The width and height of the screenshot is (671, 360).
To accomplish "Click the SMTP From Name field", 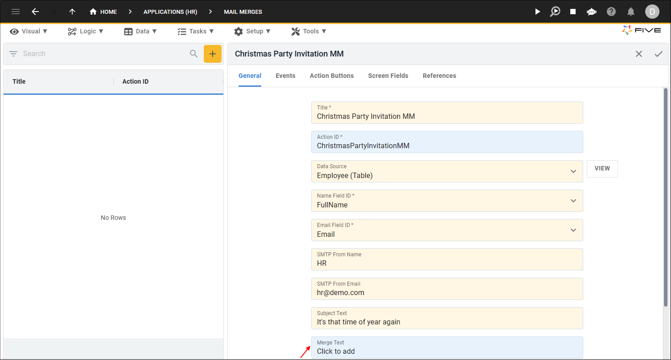I will click(x=447, y=259).
